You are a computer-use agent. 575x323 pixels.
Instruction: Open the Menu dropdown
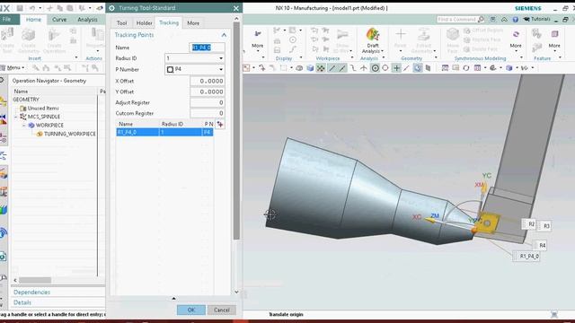click(x=13, y=68)
